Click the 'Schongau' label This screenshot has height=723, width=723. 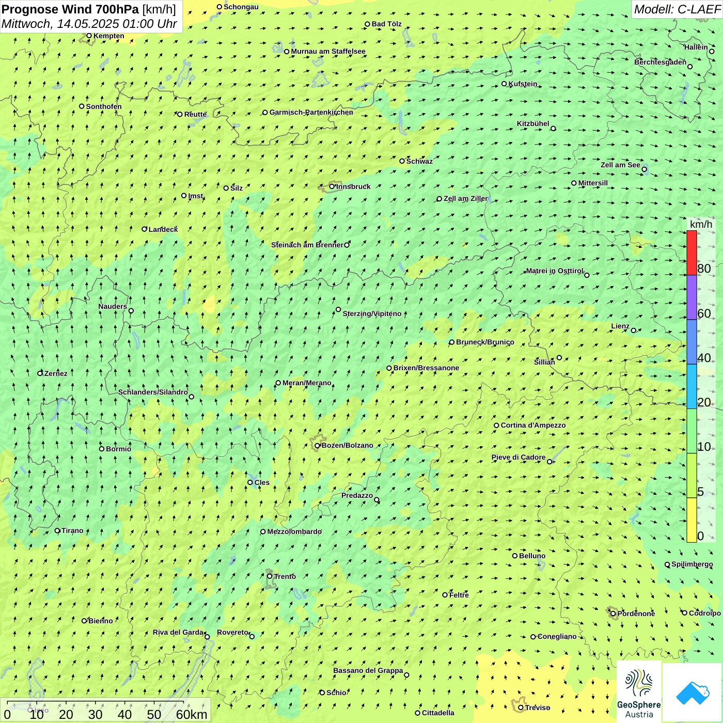click(241, 7)
